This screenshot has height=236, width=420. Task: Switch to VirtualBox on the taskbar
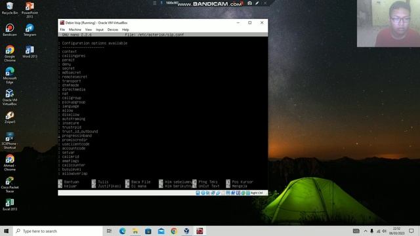186,231
